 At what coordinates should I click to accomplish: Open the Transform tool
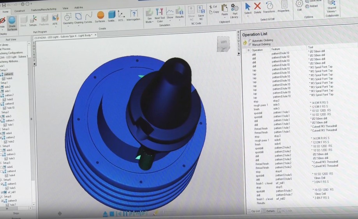tap(269, 7)
